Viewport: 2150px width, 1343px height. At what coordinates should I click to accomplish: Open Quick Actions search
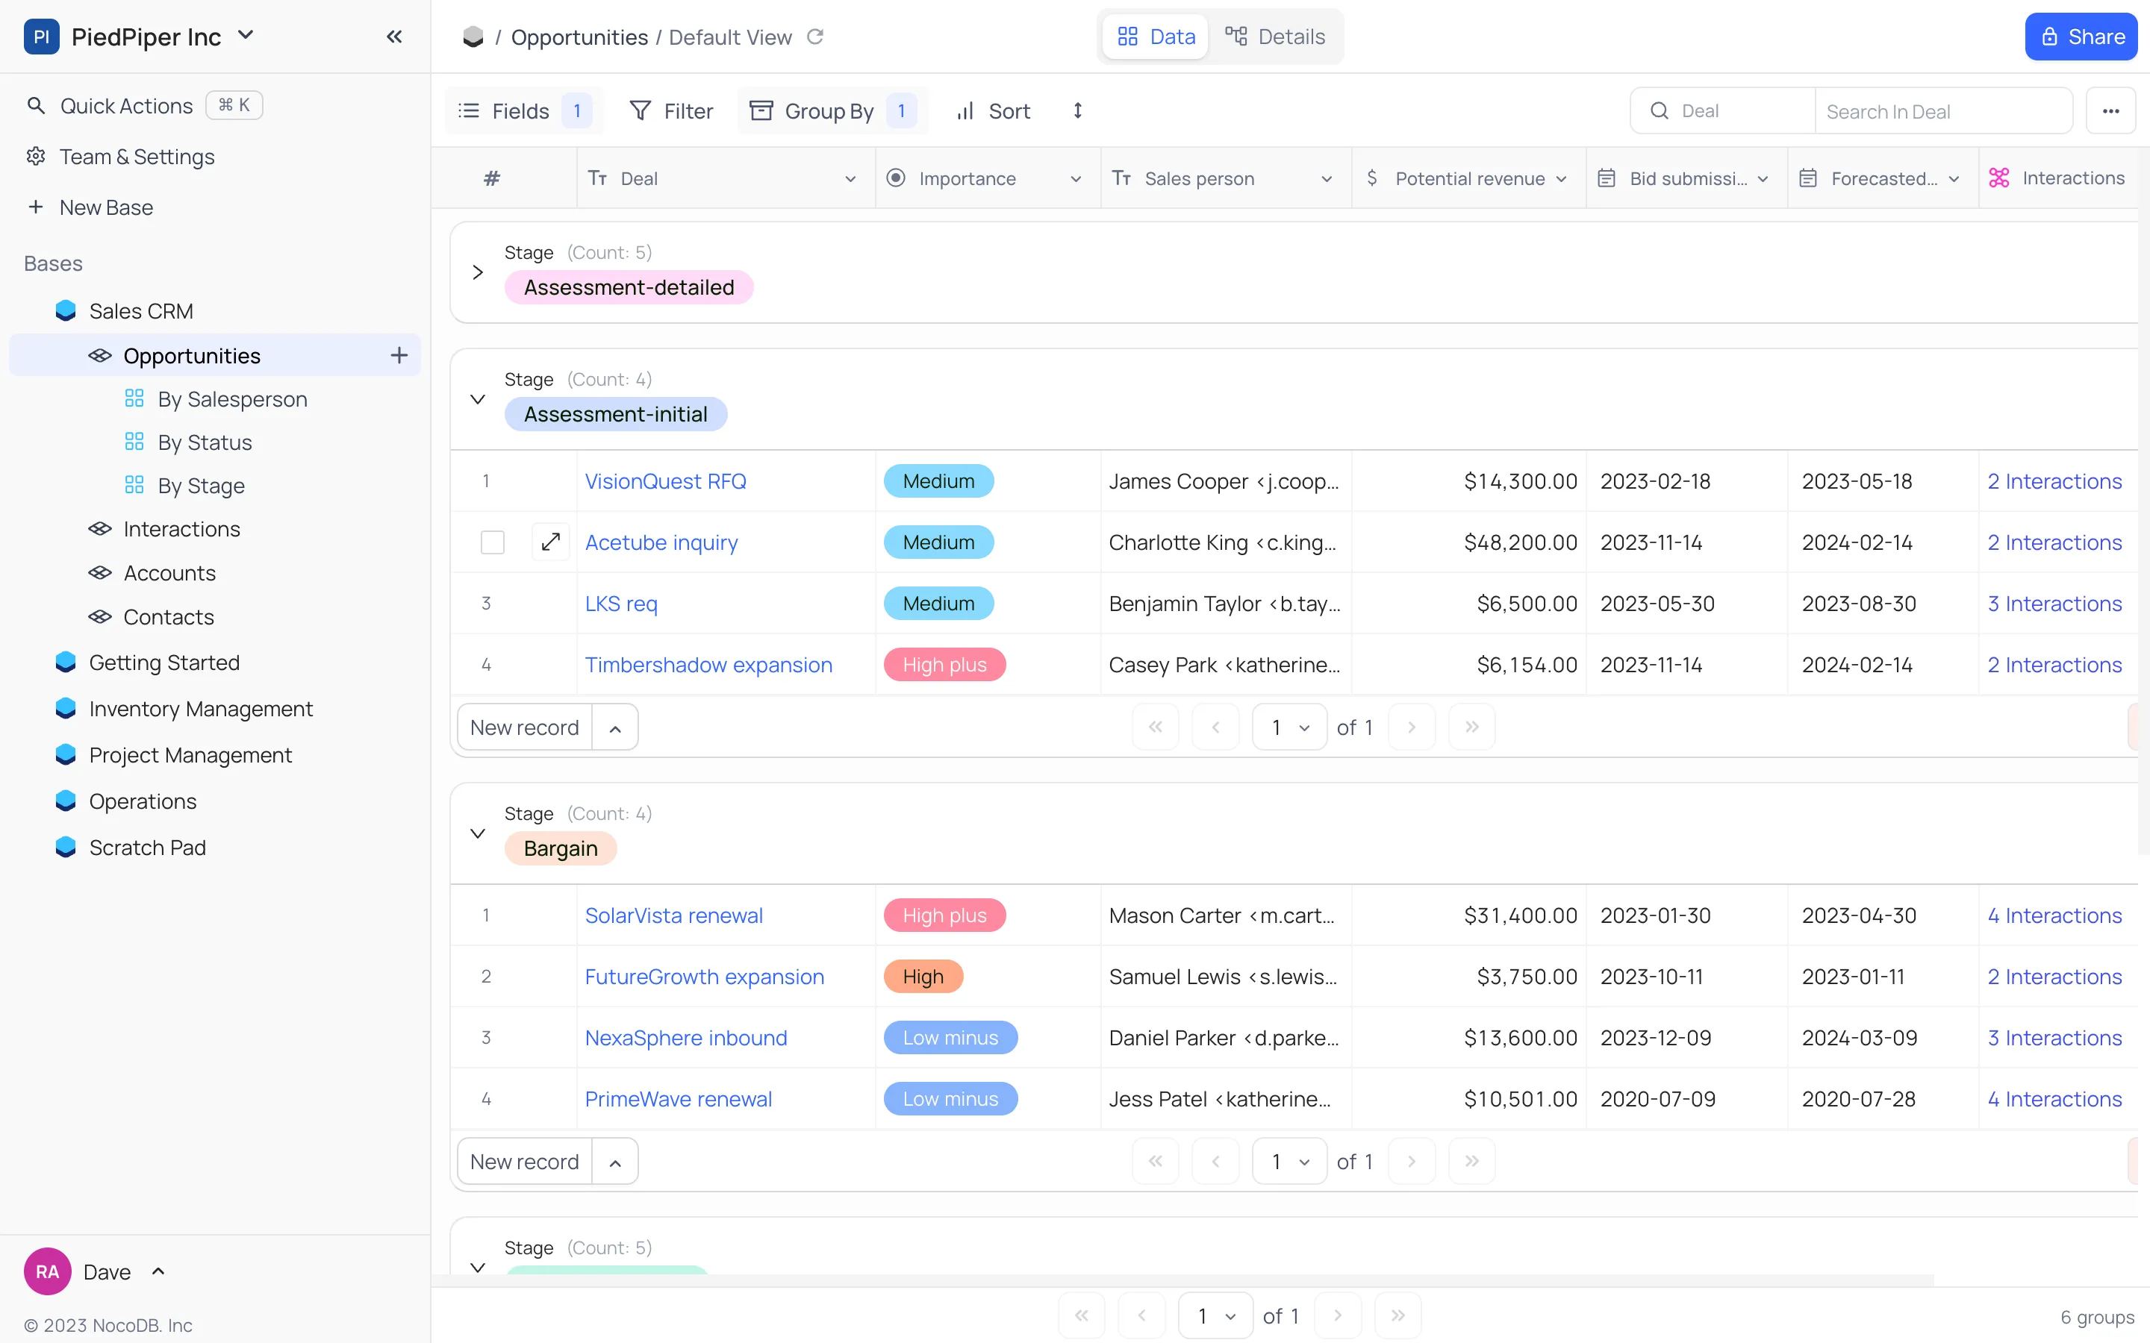pos(125,104)
